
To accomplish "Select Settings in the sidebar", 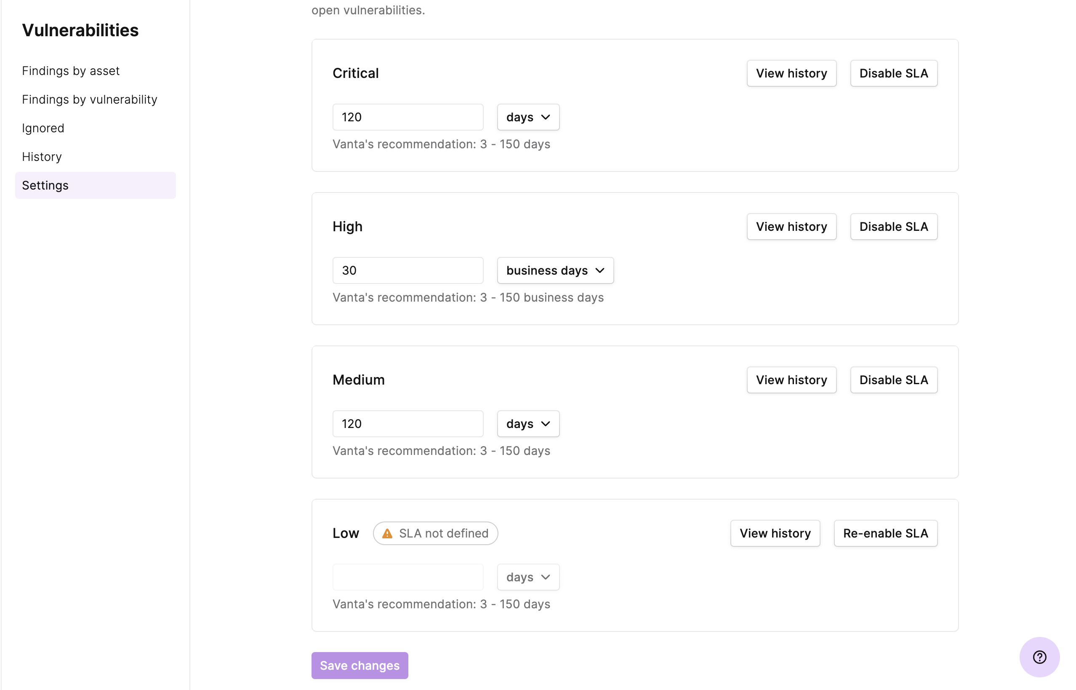I will (96, 185).
